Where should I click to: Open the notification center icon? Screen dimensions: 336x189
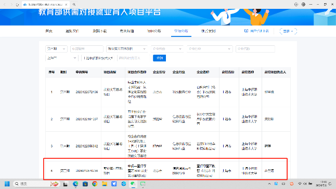coord(330,184)
